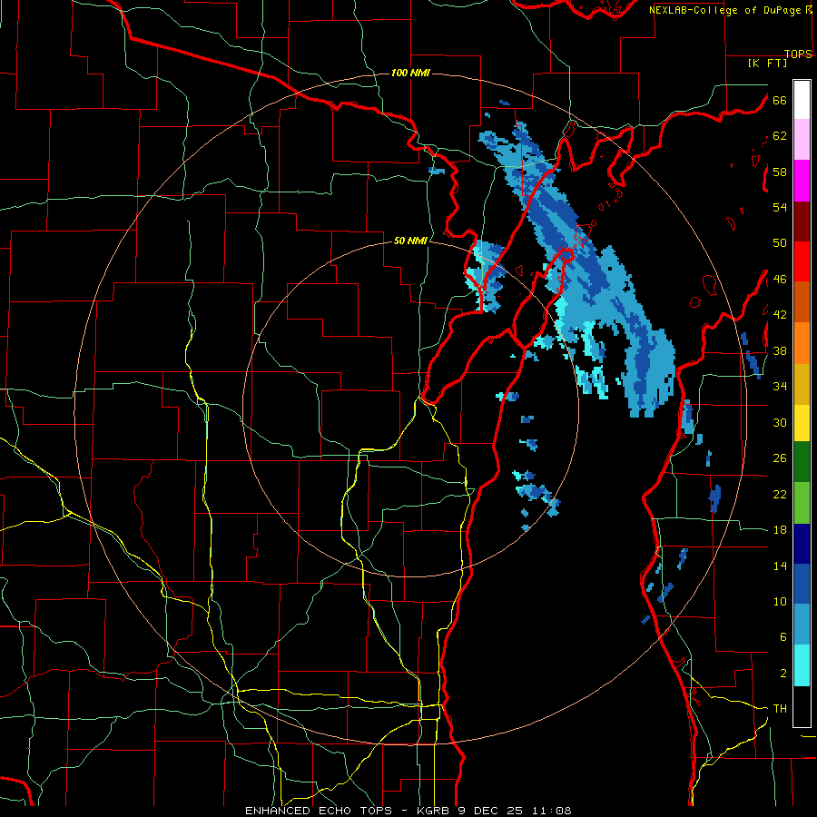Click the legend value '2'
817x817 pixels.
[x=783, y=674]
